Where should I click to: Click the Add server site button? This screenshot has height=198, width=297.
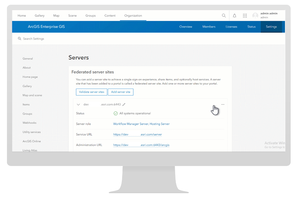click(x=121, y=92)
